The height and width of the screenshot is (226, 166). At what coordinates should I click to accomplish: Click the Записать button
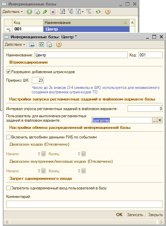click(x=135, y=215)
